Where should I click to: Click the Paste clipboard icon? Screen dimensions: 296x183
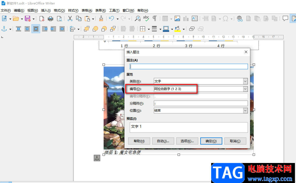click(x=87, y=19)
